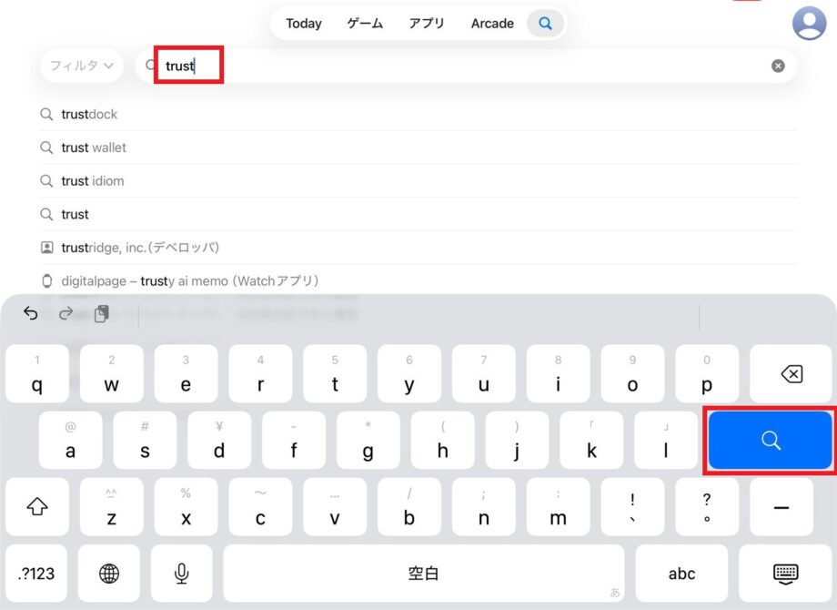837x610 pixels.
Task: Switch to the Today tab
Action: pyautogui.click(x=303, y=24)
